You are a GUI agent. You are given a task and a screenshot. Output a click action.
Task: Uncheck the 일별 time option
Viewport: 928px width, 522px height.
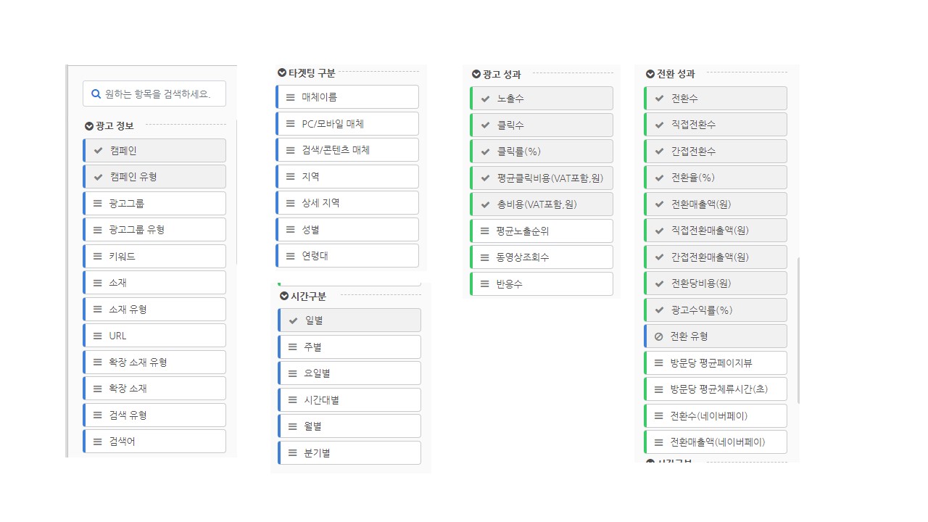349,320
